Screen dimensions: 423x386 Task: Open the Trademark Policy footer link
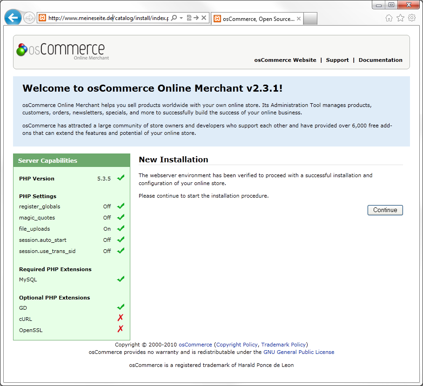[x=283, y=345]
